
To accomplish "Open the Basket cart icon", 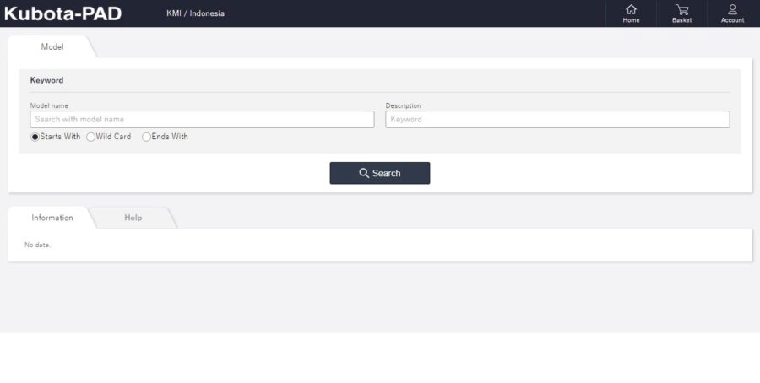I will (681, 9).
